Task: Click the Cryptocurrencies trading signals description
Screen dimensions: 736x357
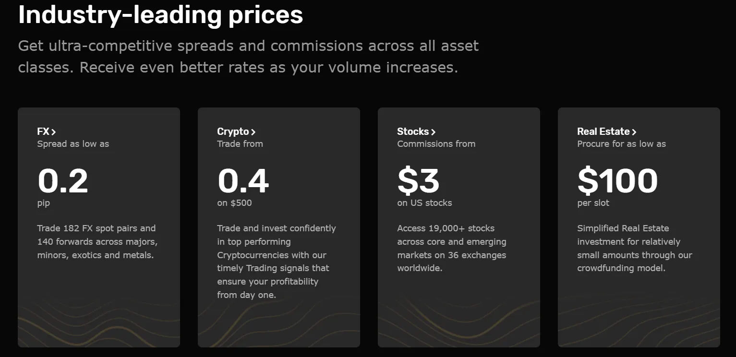Action: click(x=276, y=262)
